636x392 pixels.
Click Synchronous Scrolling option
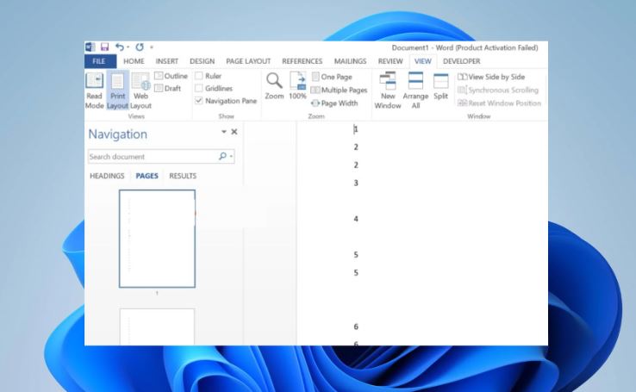(x=498, y=90)
